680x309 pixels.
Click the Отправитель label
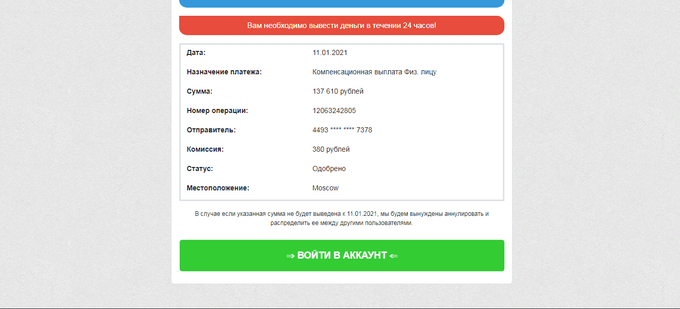211,130
